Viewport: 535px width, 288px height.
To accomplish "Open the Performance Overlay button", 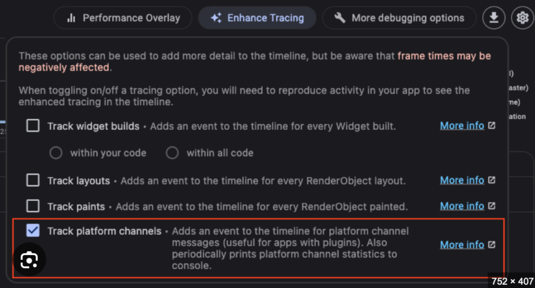I will coord(123,18).
